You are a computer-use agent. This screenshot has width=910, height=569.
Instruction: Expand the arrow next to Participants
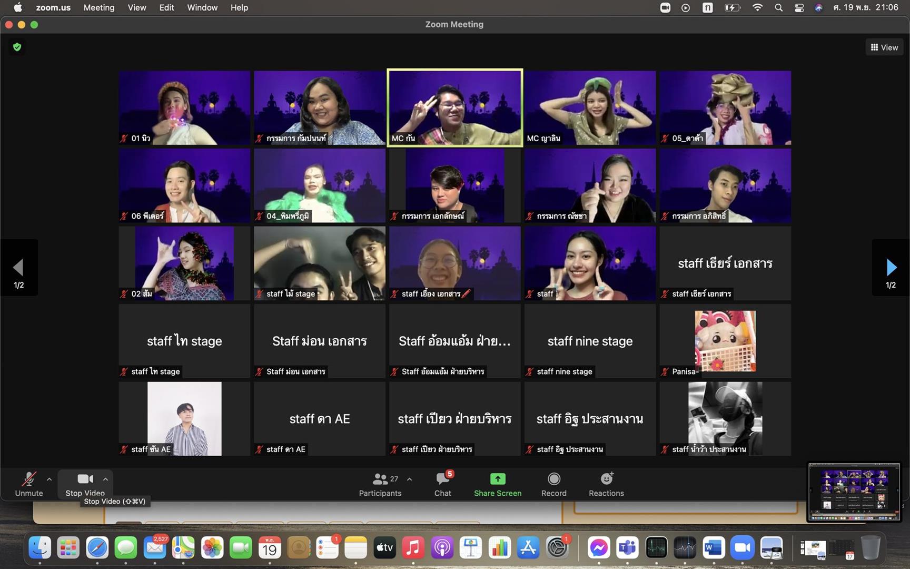(x=409, y=479)
